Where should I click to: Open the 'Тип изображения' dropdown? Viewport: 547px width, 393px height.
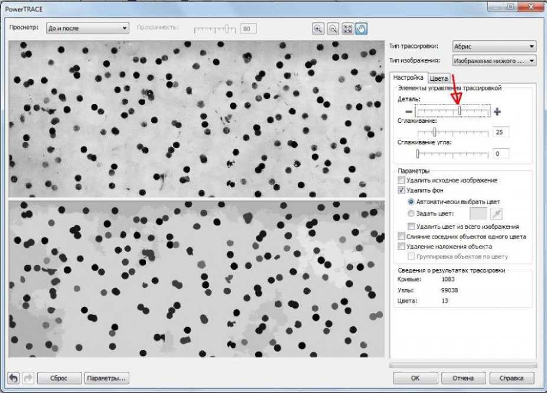(493, 60)
